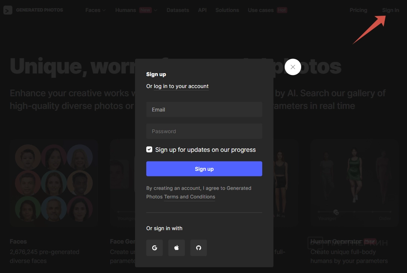The image size is (407, 273).
Task: Open the Human Generator preview card
Action: click(355, 183)
